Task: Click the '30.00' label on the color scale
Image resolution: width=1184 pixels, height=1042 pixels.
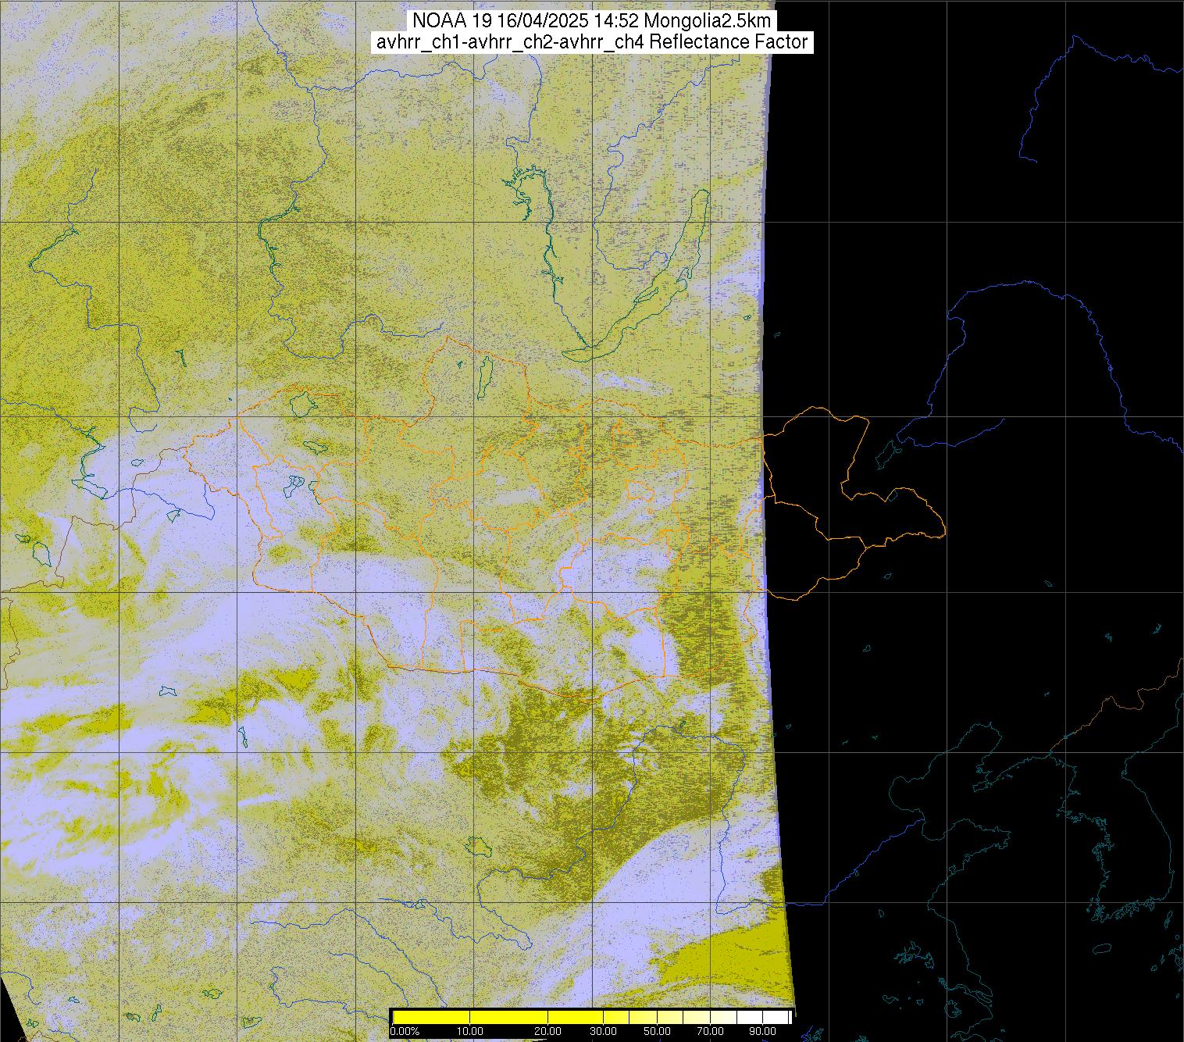Action: coord(603,1031)
